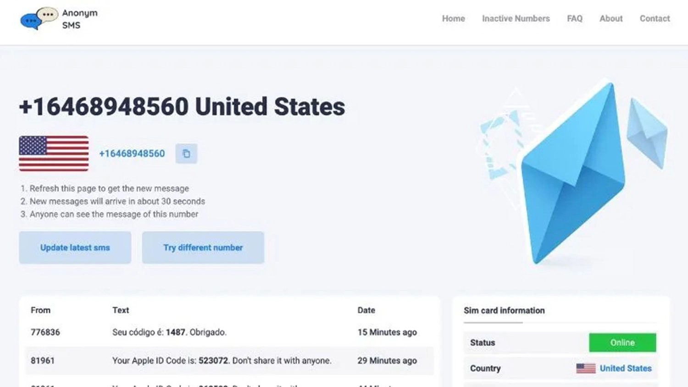This screenshot has width=688, height=387.
Task: Select the message from sender 776836
Action: (x=229, y=332)
